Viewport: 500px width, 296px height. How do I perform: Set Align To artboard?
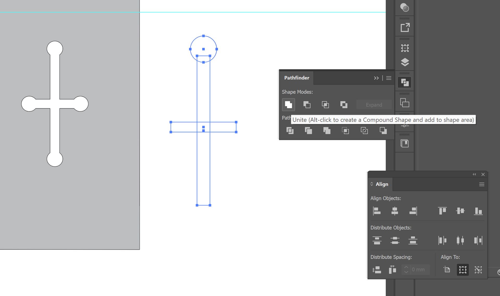coord(447,270)
